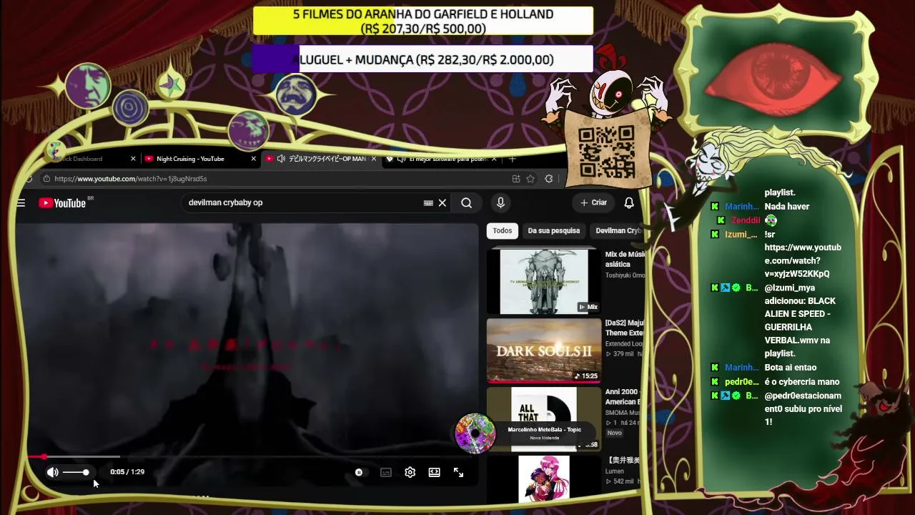The height and width of the screenshot is (515, 915).
Task: Open '[DaS2] Maju…' video title
Action: pos(625,328)
